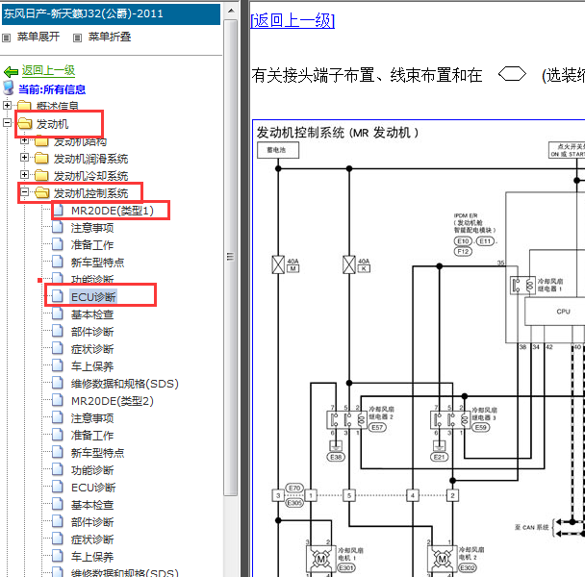
Task: Open MR20DE(类型2) document
Action: pyautogui.click(x=113, y=401)
